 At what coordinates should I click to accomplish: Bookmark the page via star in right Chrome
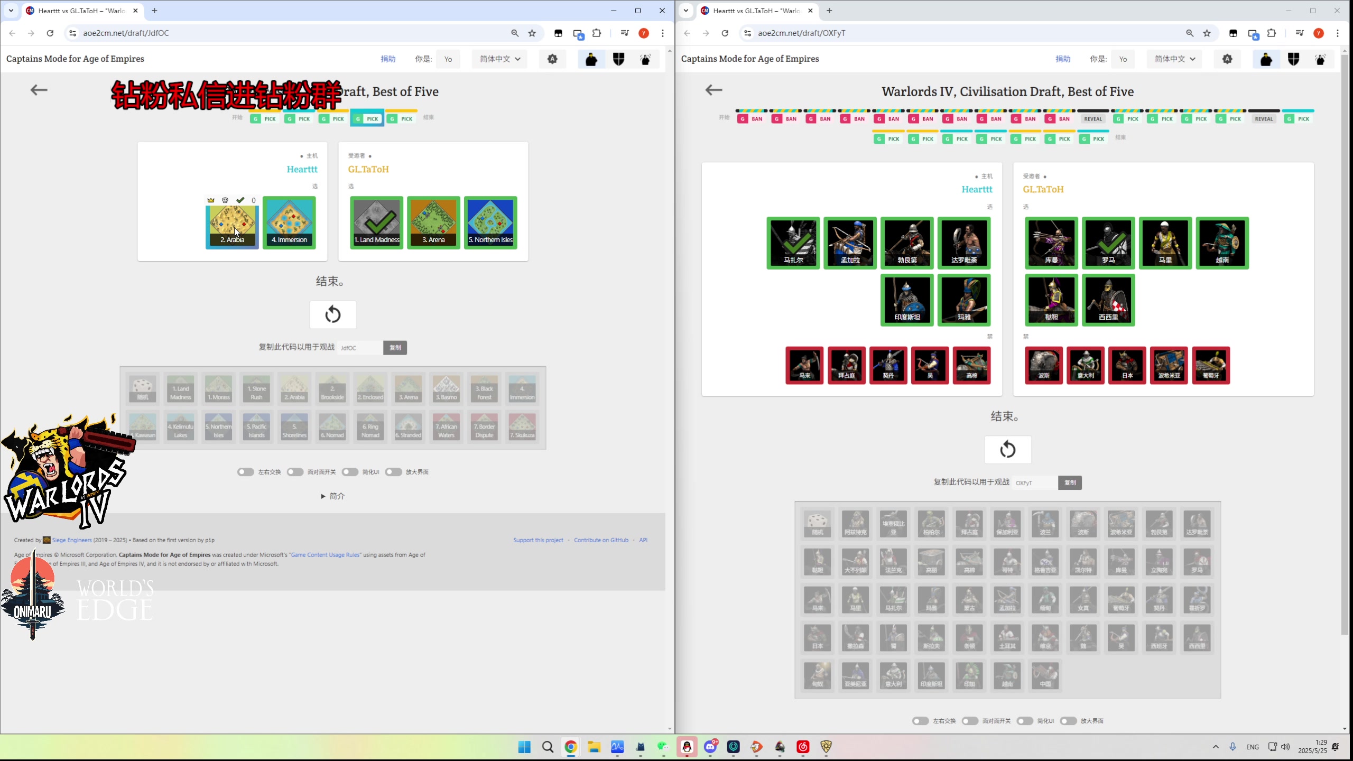[1207, 33]
